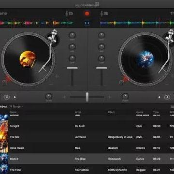Expand the 14 Songs dropdown
This screenshot has width=174, height=174.
pyautogui.click(x=16, y=106)
